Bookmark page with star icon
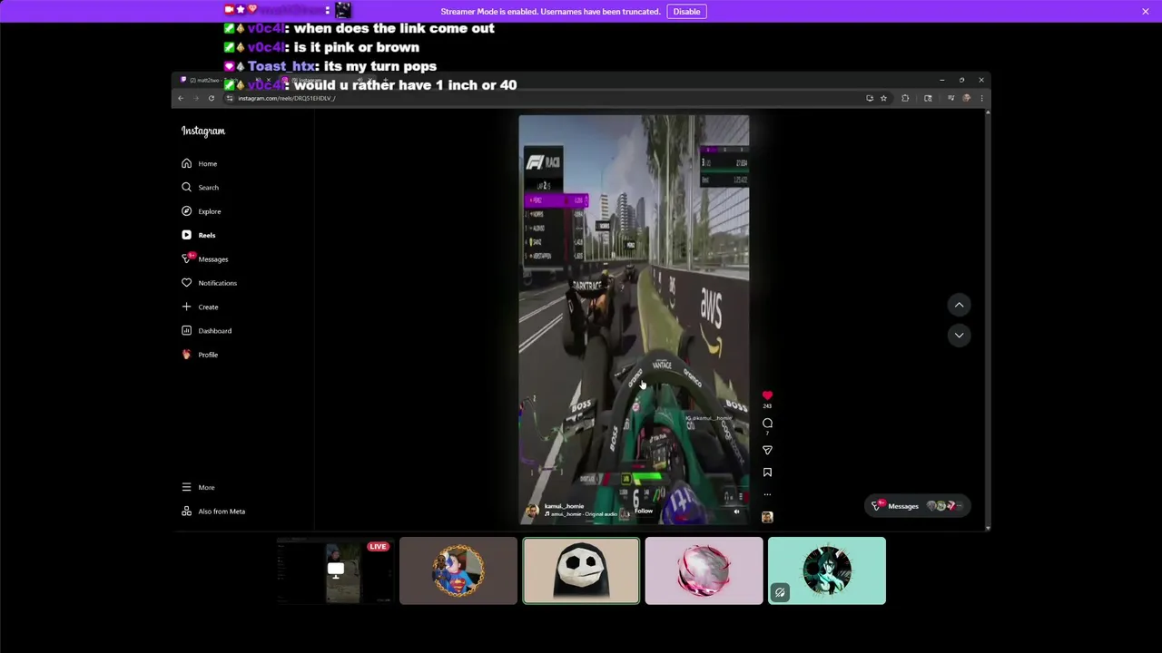The width and height of the screenshot is (1162, 653). click(x=883, y=98)
